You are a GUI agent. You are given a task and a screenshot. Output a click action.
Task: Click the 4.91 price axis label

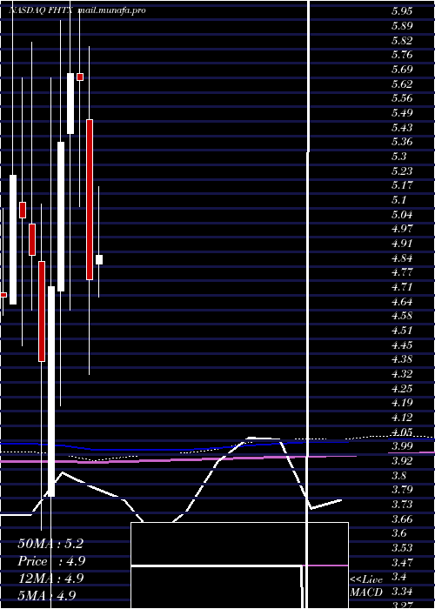(x=402, y=244)
